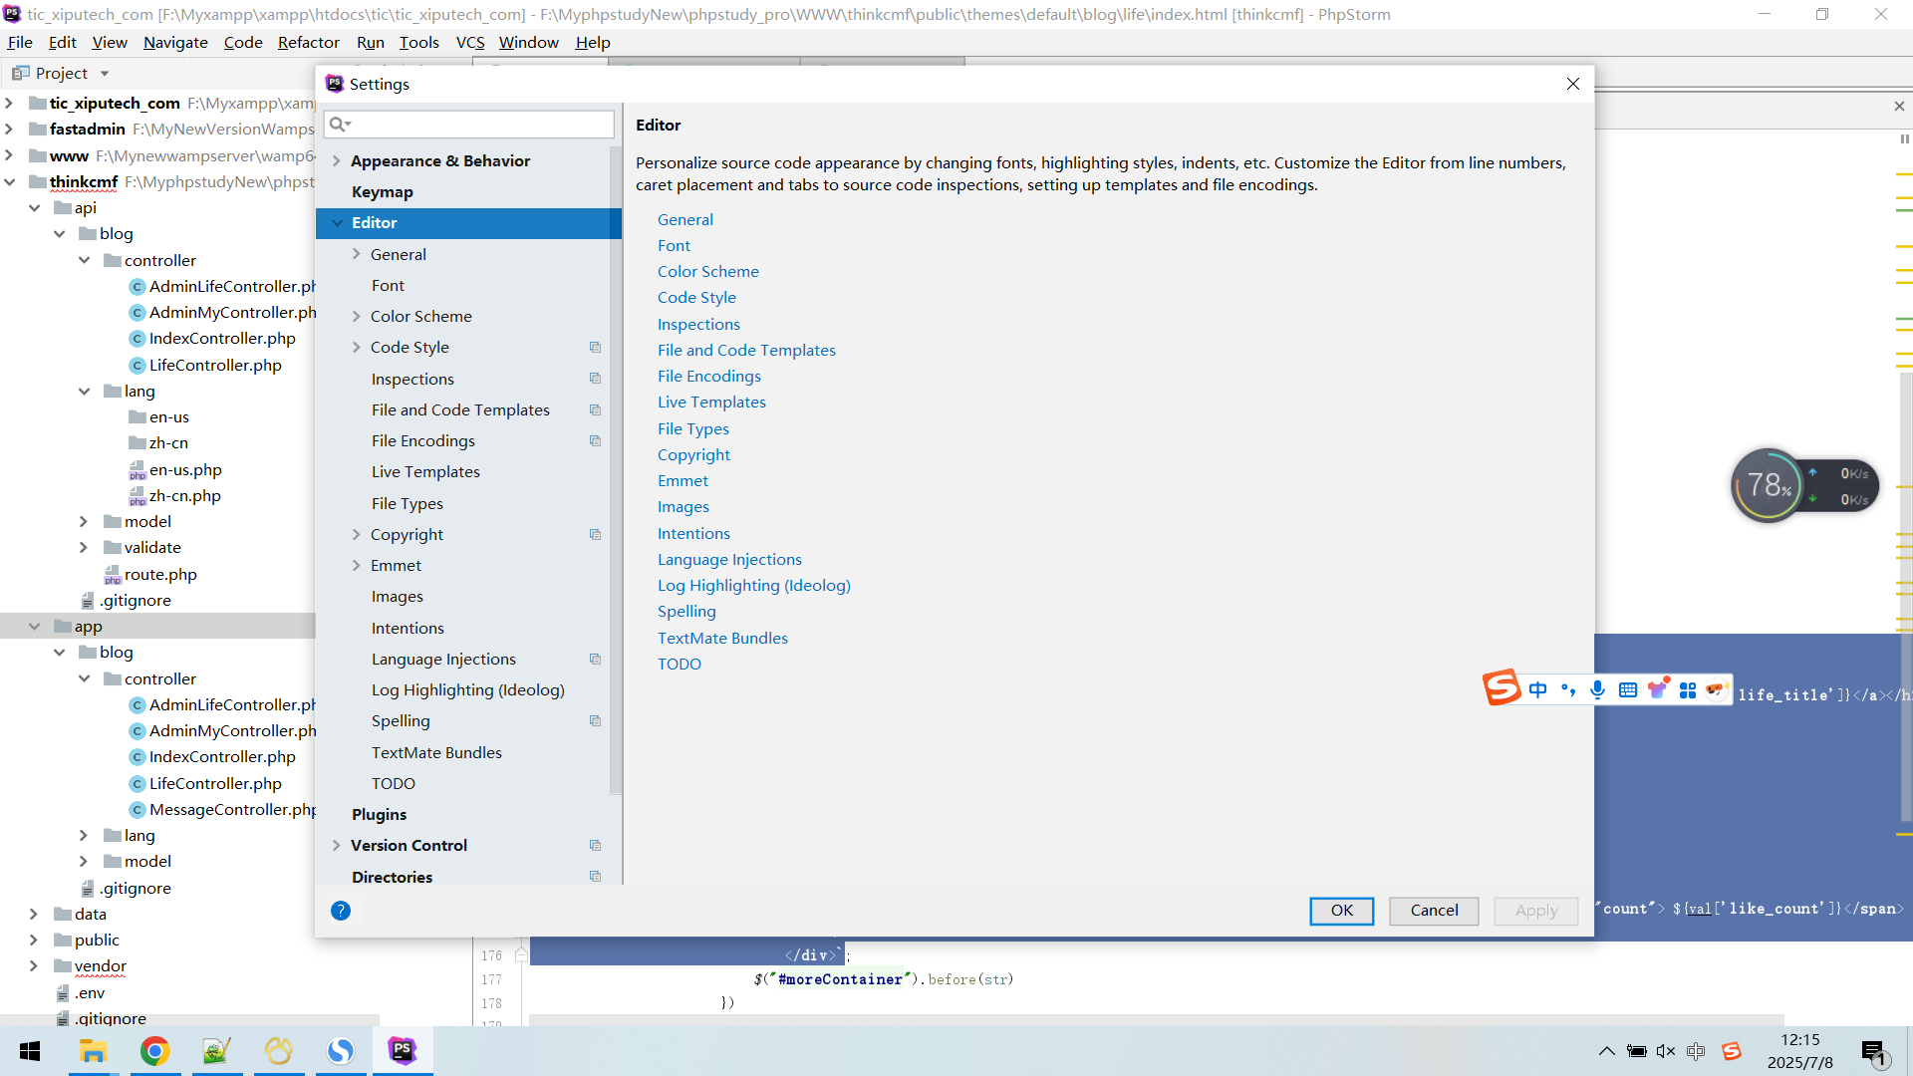Click the project-level icon beside Inspections
Viewport: 1913px width, 1076px height.
(x=595, y=379)
